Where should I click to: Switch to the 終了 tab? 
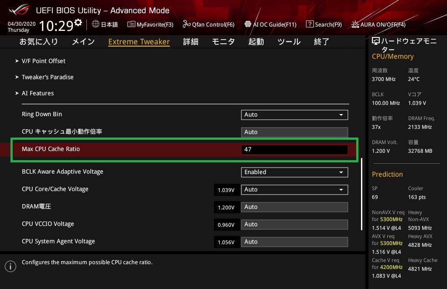[x=322, y=42]
